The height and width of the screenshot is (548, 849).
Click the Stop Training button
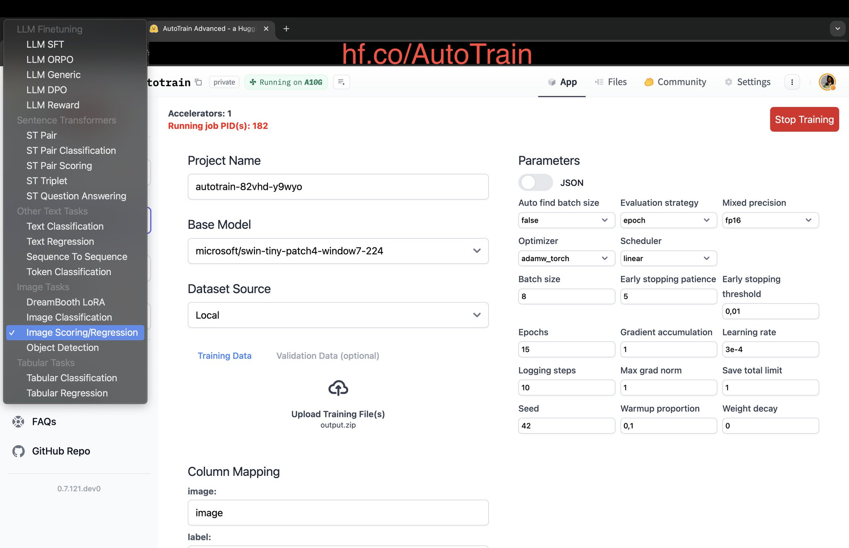pyautogui.click(x=804, y=119)
